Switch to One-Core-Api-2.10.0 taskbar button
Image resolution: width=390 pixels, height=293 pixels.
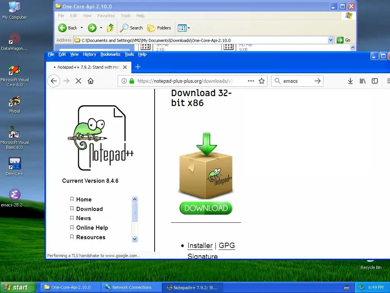(71, 287)
